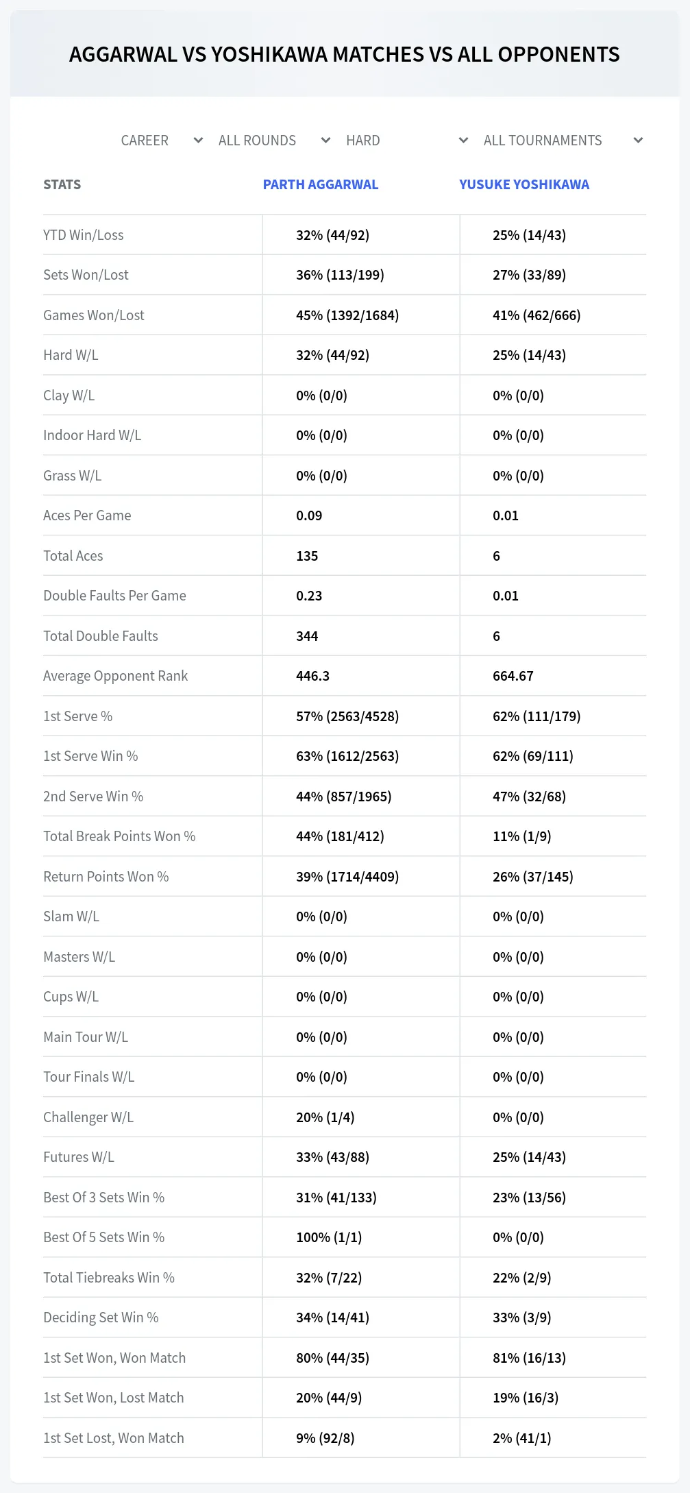Expand the ALL TOURNAMENTS dropdown

[x=563, y=141]
